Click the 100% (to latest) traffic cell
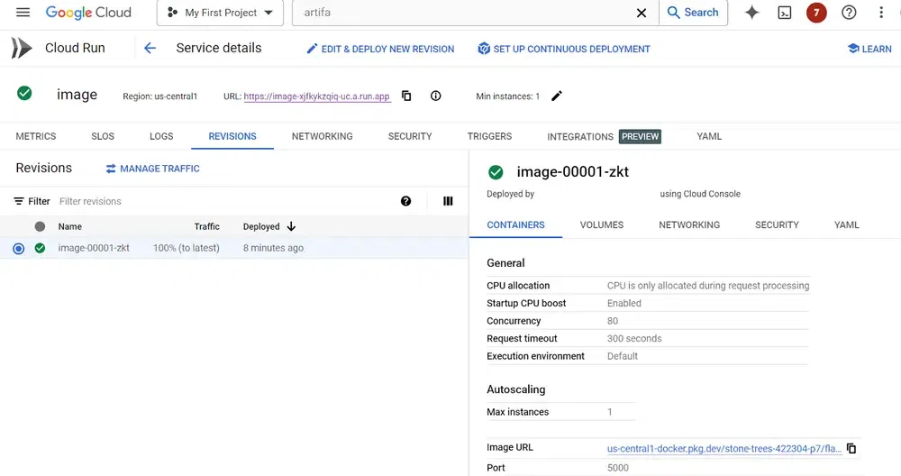The image size is (901, 476). (187, 248)
